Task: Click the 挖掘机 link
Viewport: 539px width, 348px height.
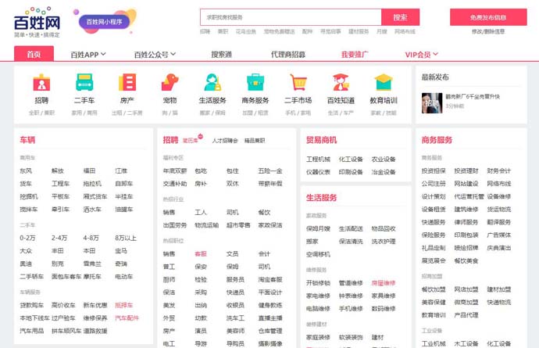Action: [29, 196]
